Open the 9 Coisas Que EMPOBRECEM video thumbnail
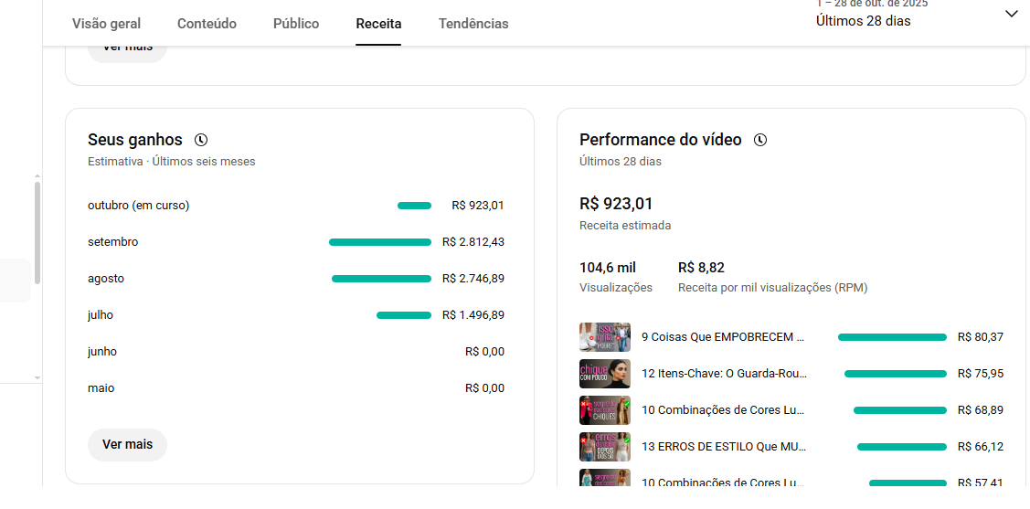Screen dimensions: 1030x509 pos(604,337)
